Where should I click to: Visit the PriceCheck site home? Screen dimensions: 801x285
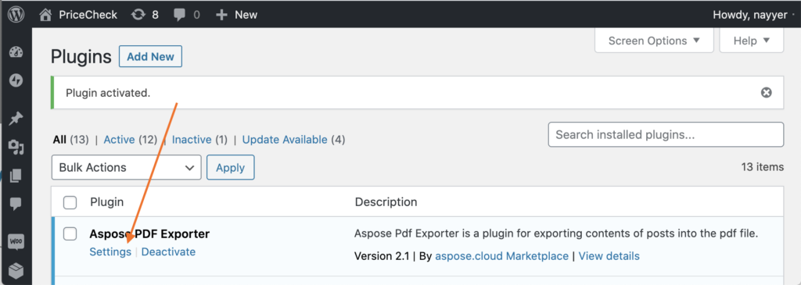pos(78,15)
